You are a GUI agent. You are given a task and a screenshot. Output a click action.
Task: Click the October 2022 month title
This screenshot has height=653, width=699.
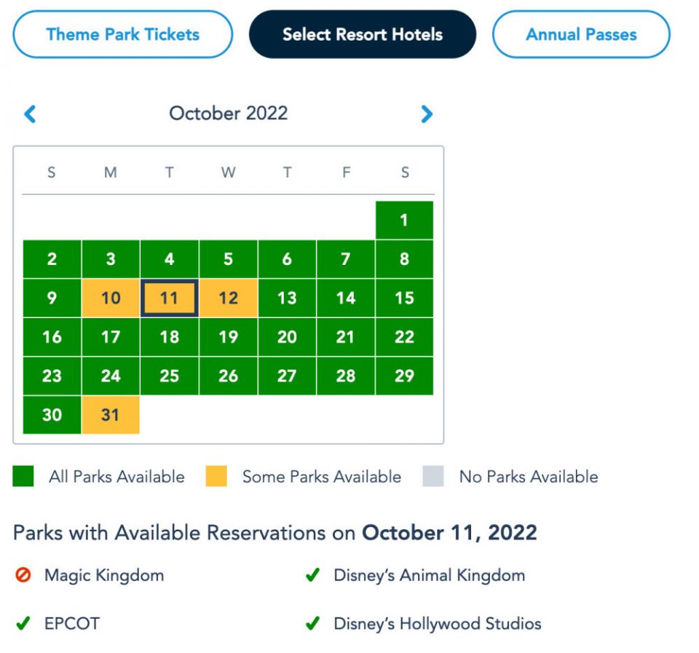click(x=228, y=114)
